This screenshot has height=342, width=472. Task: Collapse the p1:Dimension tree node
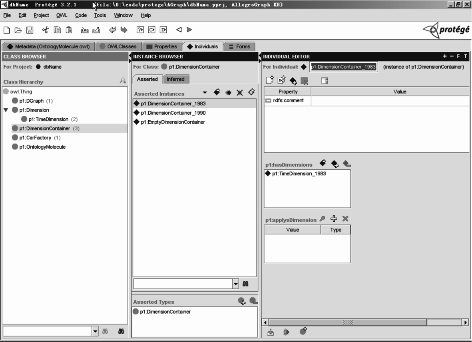click(x=6, y=110)
